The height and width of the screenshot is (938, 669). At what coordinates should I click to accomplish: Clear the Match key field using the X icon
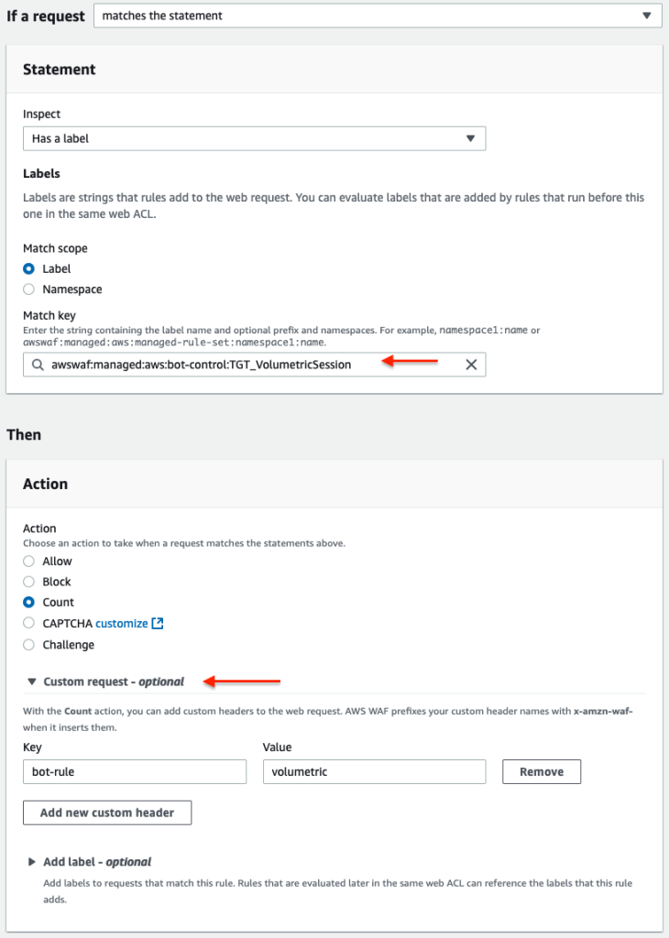pos(471,364)
